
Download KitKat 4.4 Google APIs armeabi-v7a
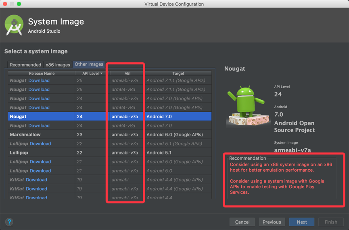[x=36, y=189]
